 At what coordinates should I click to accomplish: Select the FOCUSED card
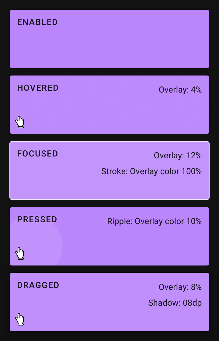109,170
